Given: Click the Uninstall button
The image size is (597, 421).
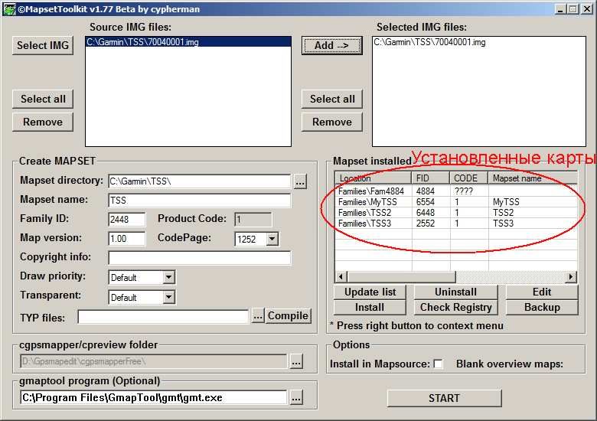Looking at the screenshot, I should [x=455, y=292].
